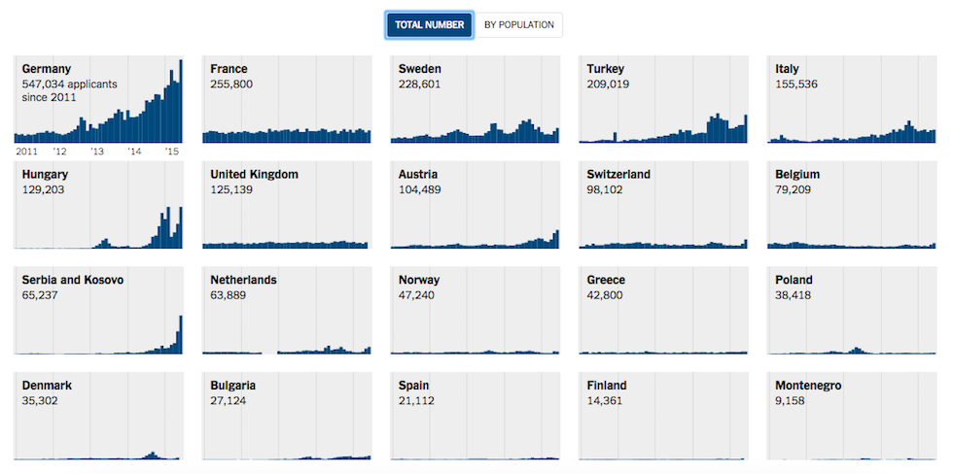This screenshot has height=474, width=953.
Task: Open the United Kingdom chart panel
Action: pos(286,205)
